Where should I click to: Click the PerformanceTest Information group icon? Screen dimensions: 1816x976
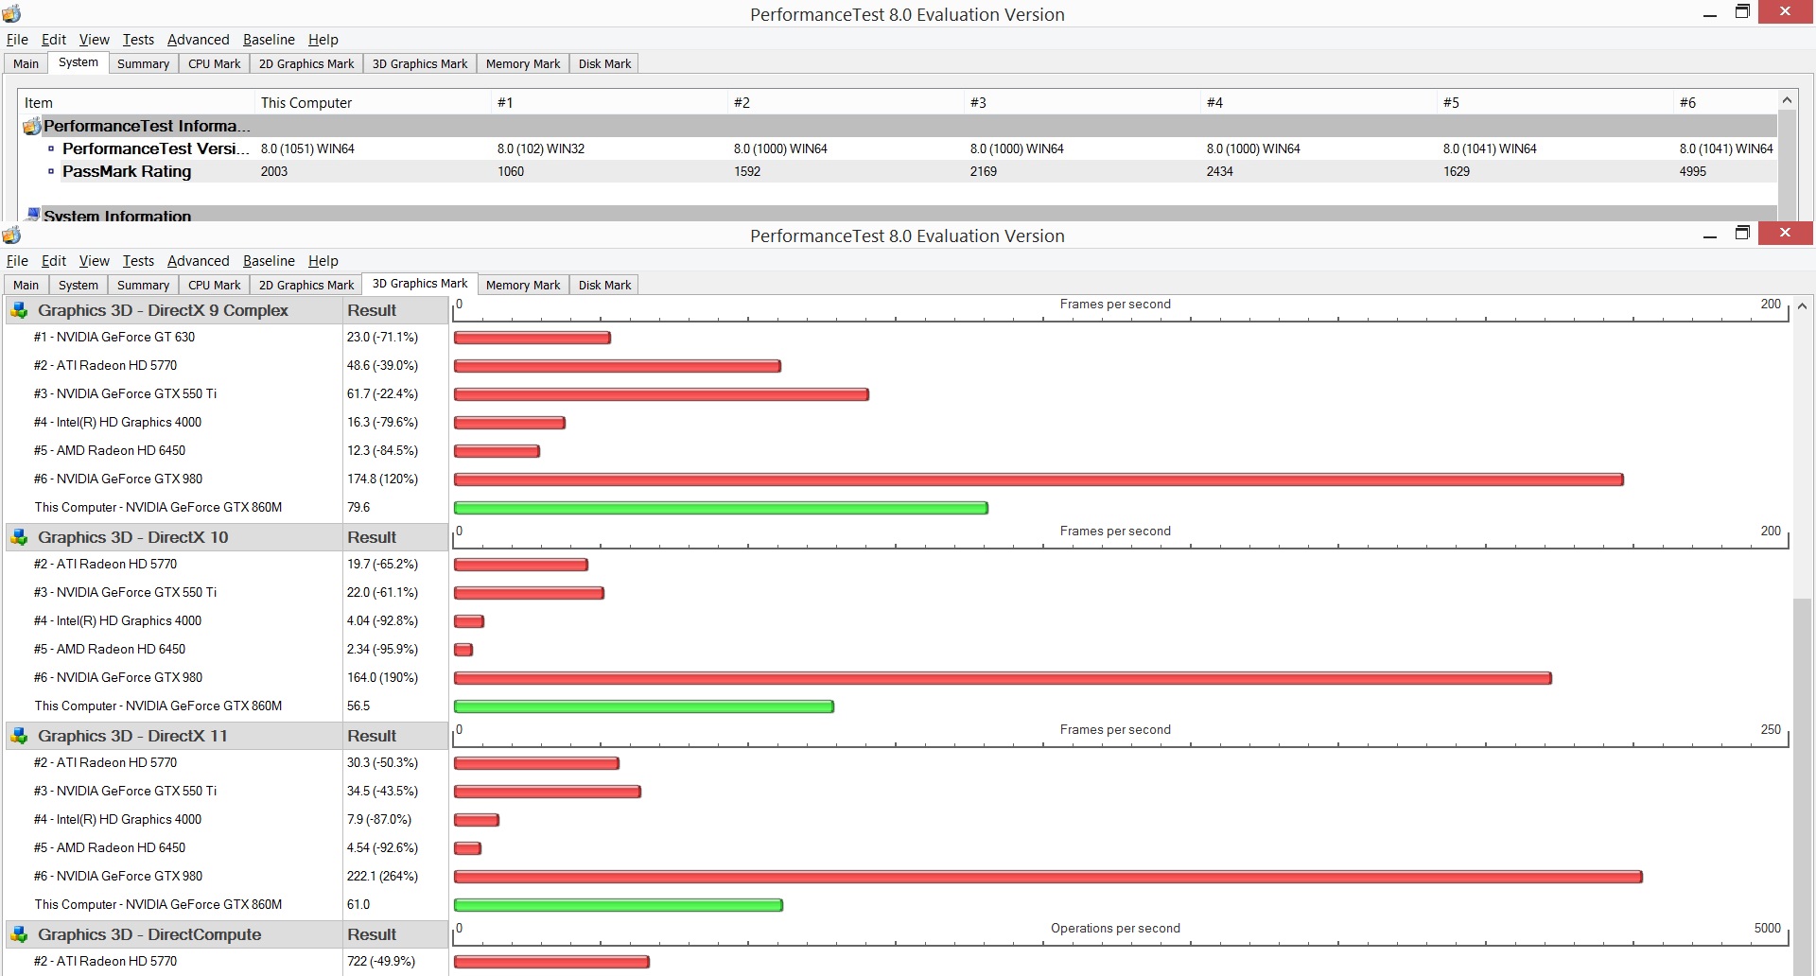tap(31, 126)
